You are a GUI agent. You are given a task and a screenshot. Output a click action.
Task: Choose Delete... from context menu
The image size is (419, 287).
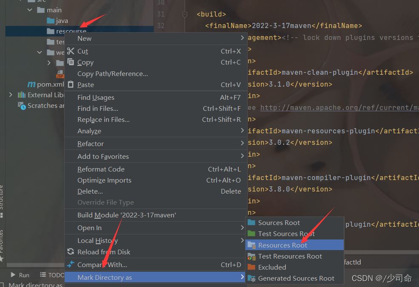coord(156,191)
